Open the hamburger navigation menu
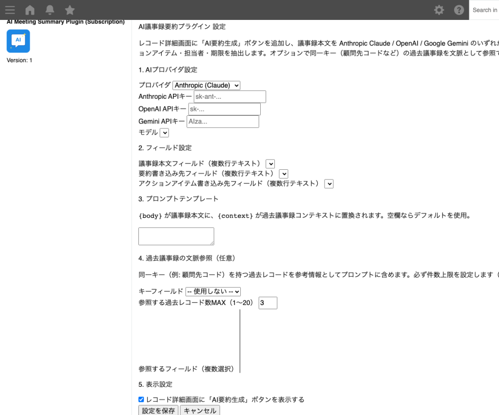Image resolution: width=499 pixels, height=415 pixels. point(10,10)
